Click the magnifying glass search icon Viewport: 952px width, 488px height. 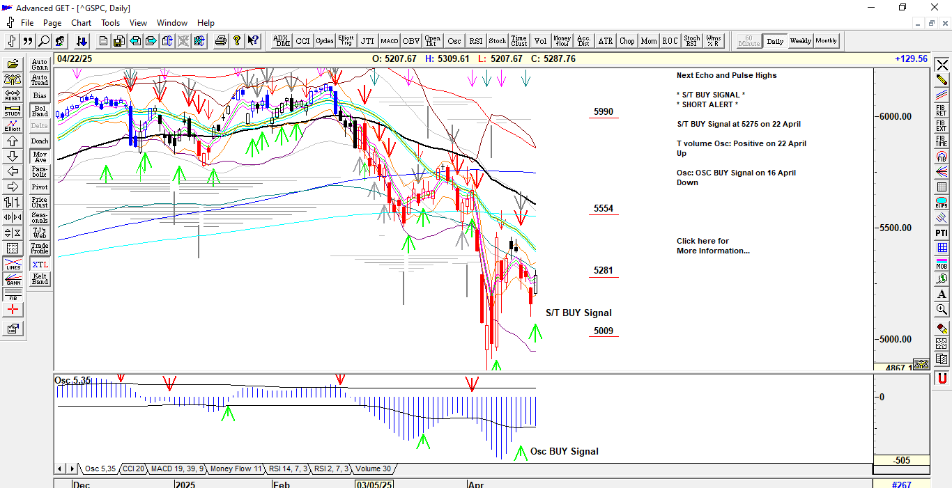[x=44, y=41]
